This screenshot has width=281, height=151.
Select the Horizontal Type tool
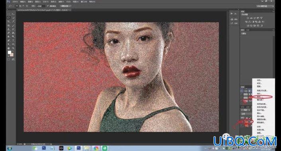tap(13, 41)
